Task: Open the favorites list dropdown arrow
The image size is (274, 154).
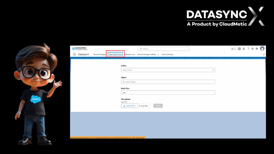Action: [235, 48]
